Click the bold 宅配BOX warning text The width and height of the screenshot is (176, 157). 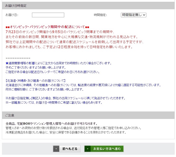[x=51, y=124]
